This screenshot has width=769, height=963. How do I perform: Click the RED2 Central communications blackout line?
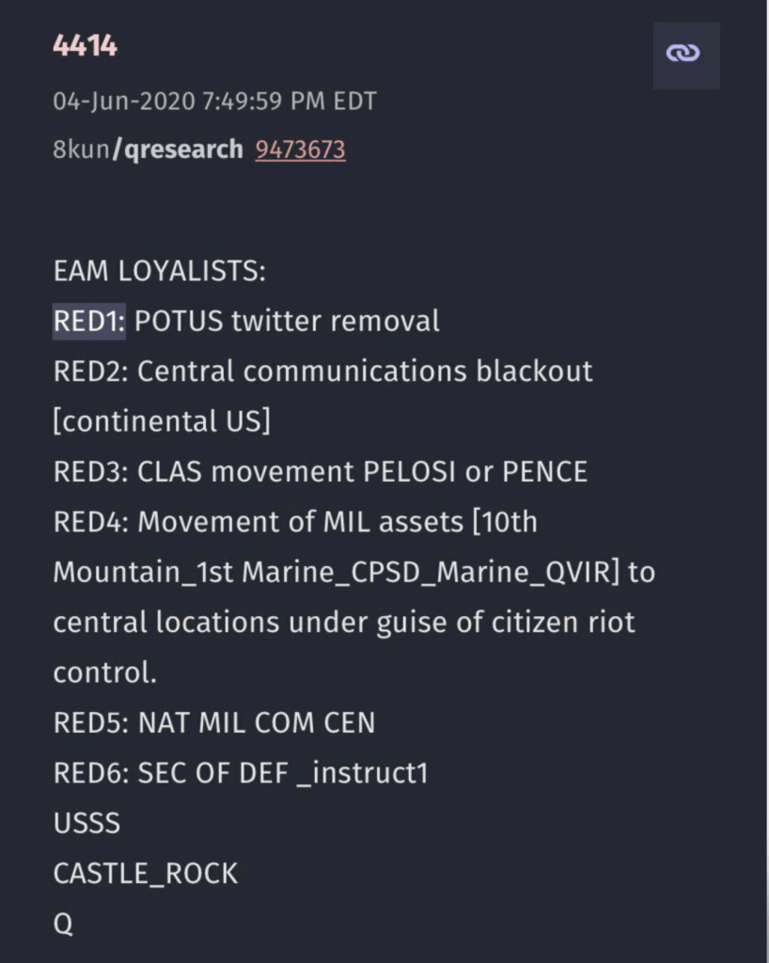click(x=322, y=371)
